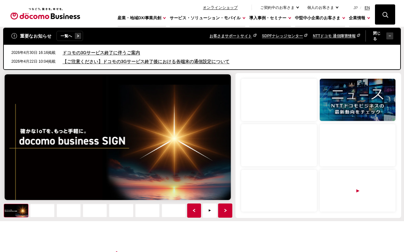Open お客さまサポートサイト link
404x252 pixels.
[233, 36]
